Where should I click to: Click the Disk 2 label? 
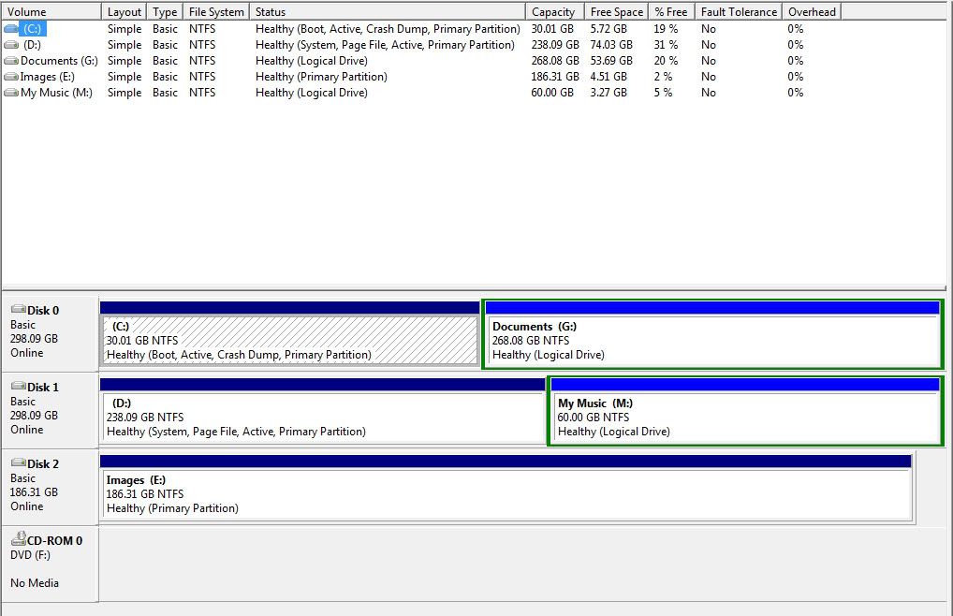(x=42, y=463)
